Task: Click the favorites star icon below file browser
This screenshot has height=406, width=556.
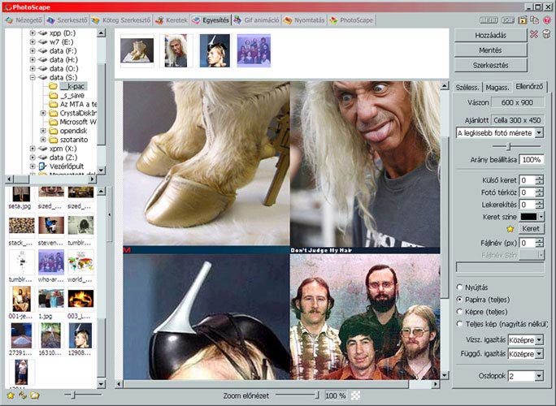Action: [x=11, y=395]
